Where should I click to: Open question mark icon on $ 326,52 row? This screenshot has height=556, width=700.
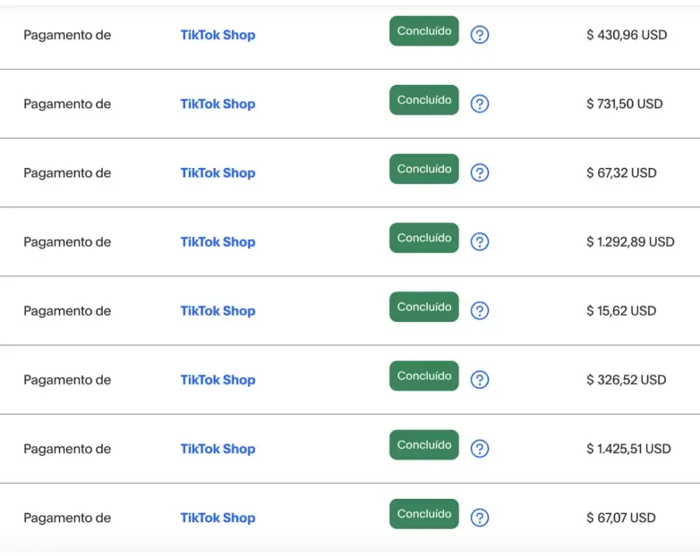[480, 379]
